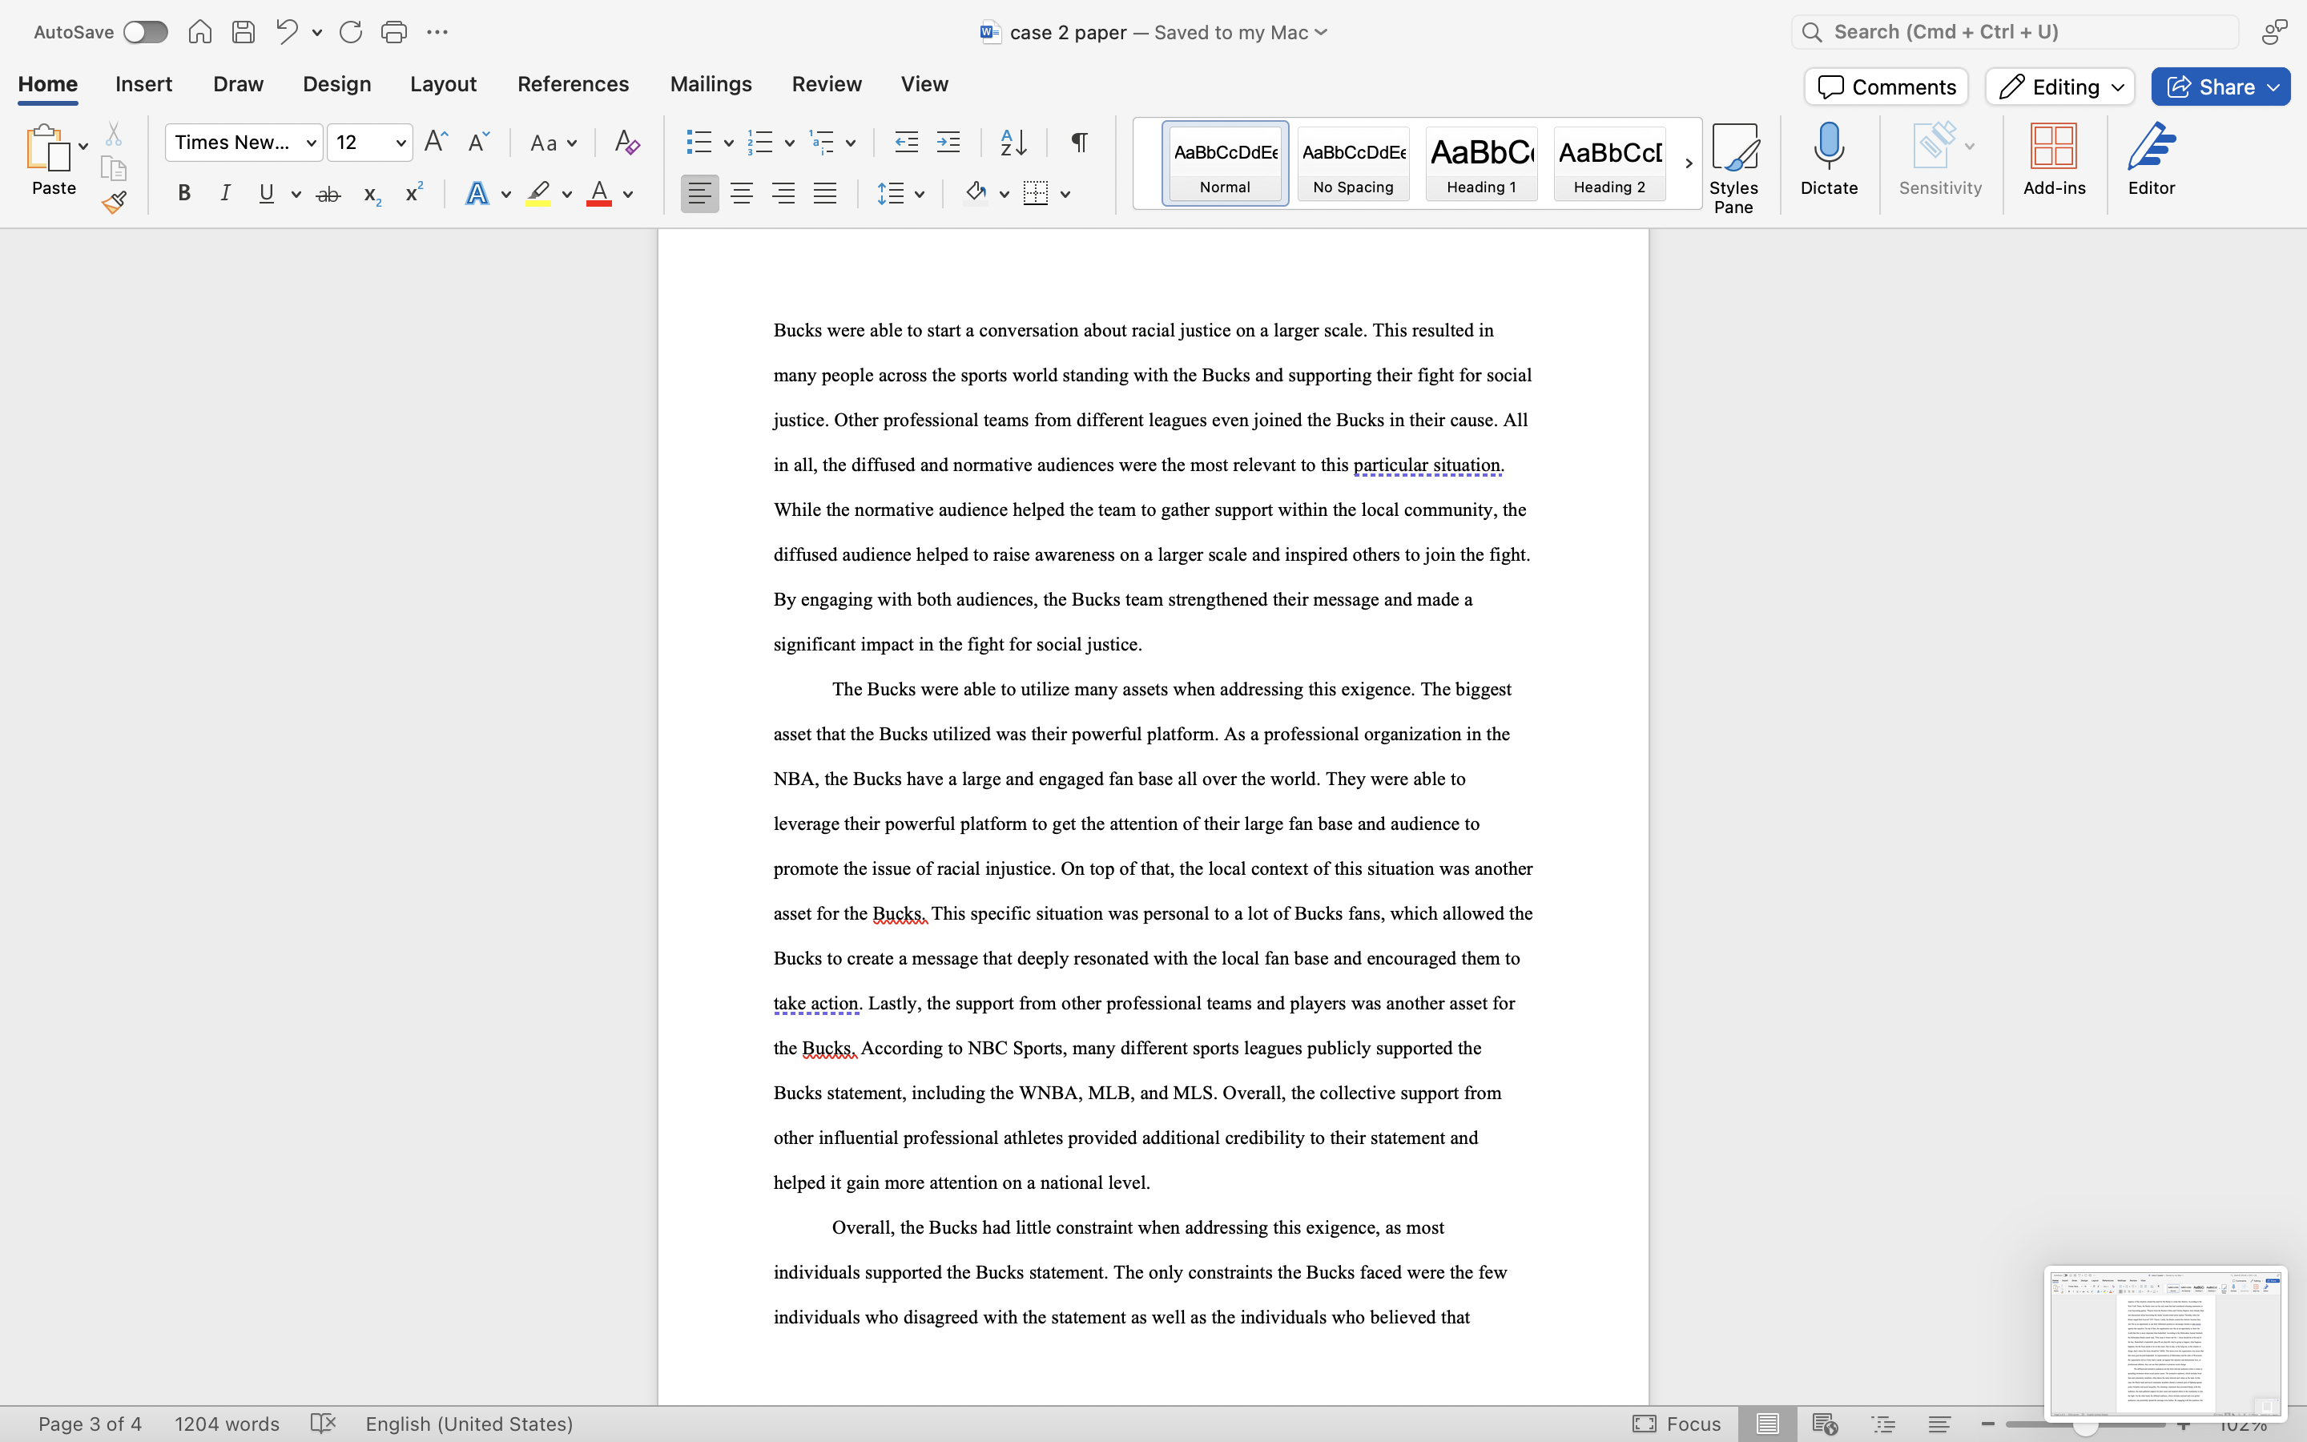Apply the Heading 1 style

tap(1480, 163)
